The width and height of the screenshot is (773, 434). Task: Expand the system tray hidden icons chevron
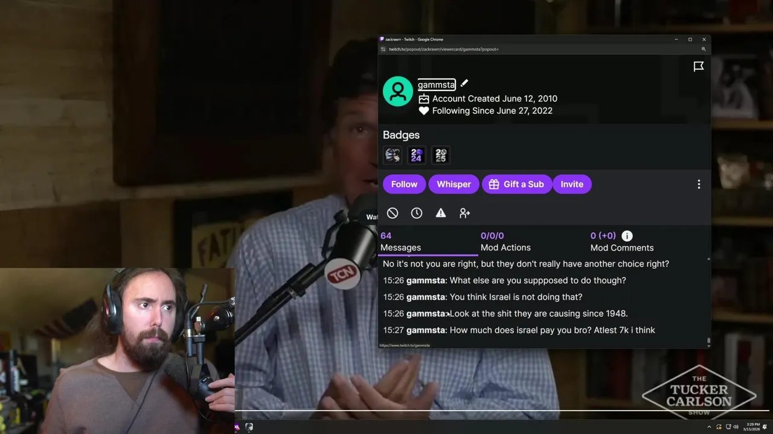(x=710, y=427)
